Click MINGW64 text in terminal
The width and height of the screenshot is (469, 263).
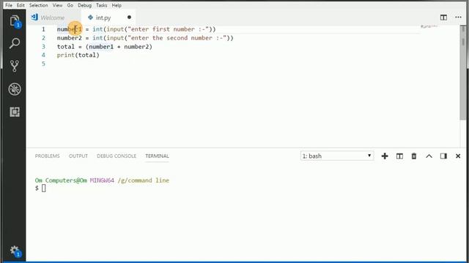pyautogui.click(x=102, y=180)
